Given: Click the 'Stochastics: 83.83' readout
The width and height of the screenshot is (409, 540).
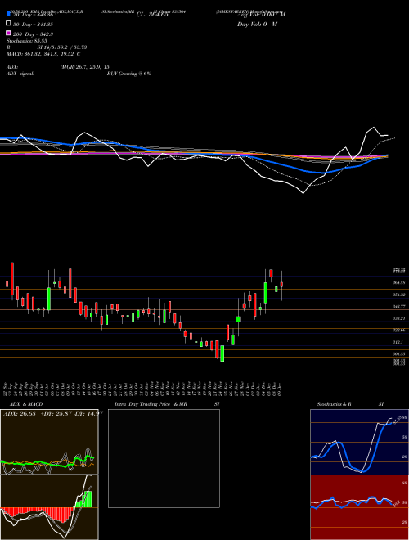Looking at the screenshot, I should point(27,41).
